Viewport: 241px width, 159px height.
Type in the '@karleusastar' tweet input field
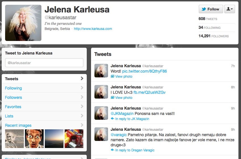[44, 63]
